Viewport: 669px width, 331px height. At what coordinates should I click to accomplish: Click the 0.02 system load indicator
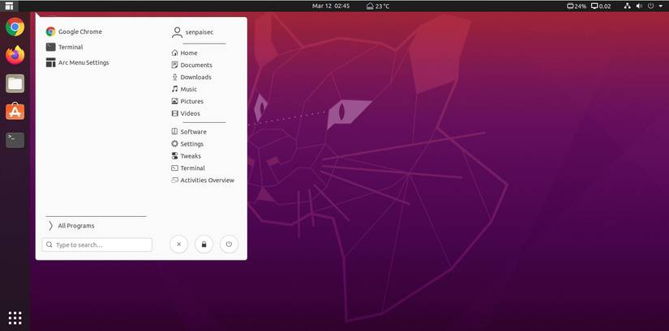[x=601, y=6]
